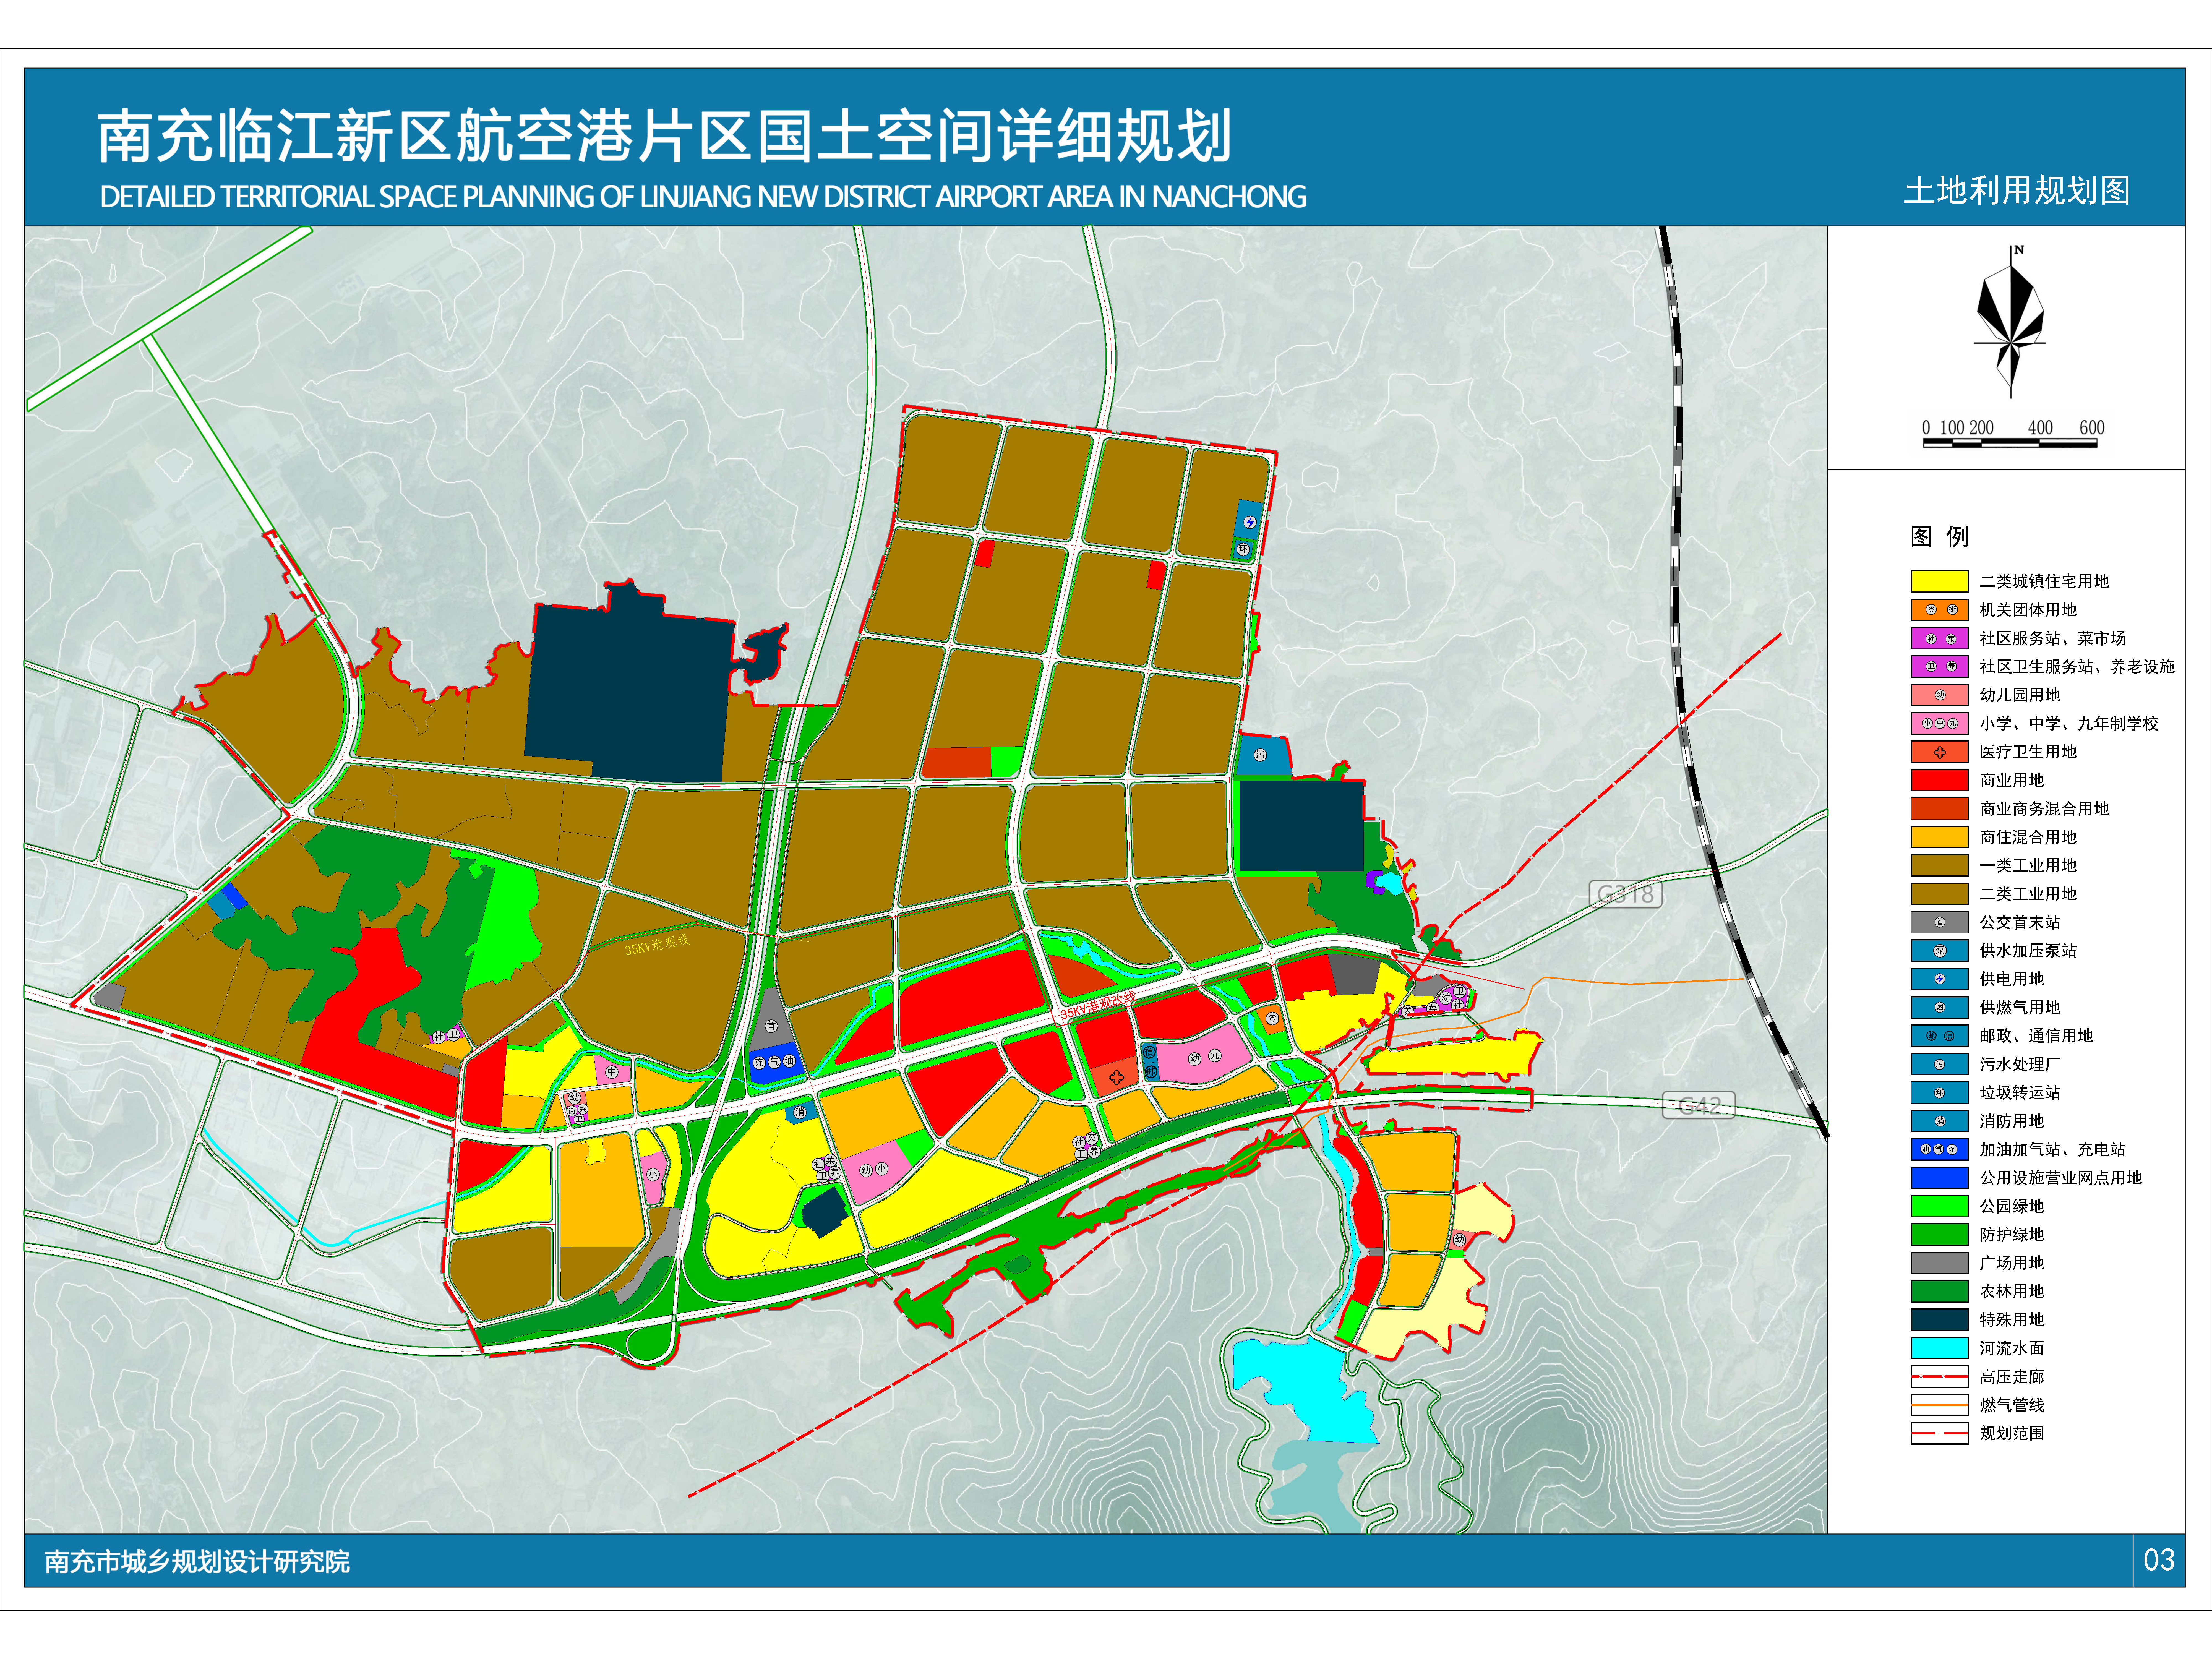Select the 社区服务站、菜市场 legend icon

[x=1939, y=638]
